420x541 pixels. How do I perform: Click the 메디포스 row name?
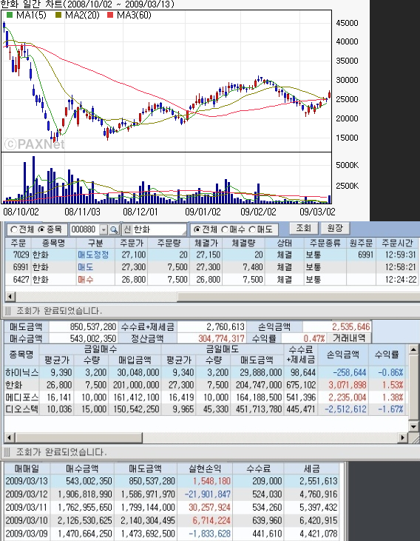[x=21, y=397]
